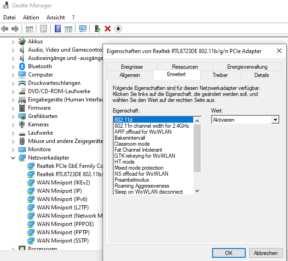Screen dimensions: 288x261
Task: Click the Update driver toolbar icon
Action: (98, 29)
